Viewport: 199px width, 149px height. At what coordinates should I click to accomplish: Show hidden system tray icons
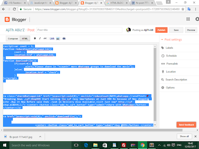coord(160,145)
